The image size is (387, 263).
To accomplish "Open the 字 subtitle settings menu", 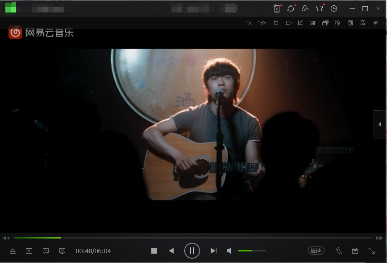I will click(375, 23).
